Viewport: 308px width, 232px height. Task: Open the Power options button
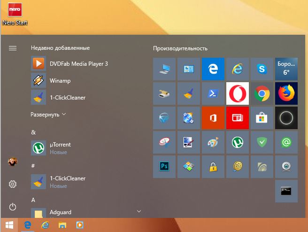pos(13,207)
